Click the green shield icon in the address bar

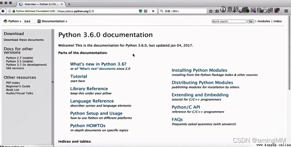click(x=140, y=11)
